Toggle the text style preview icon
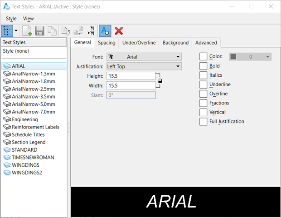The width and height of the screenshot is (281, 218). [105, 31]
